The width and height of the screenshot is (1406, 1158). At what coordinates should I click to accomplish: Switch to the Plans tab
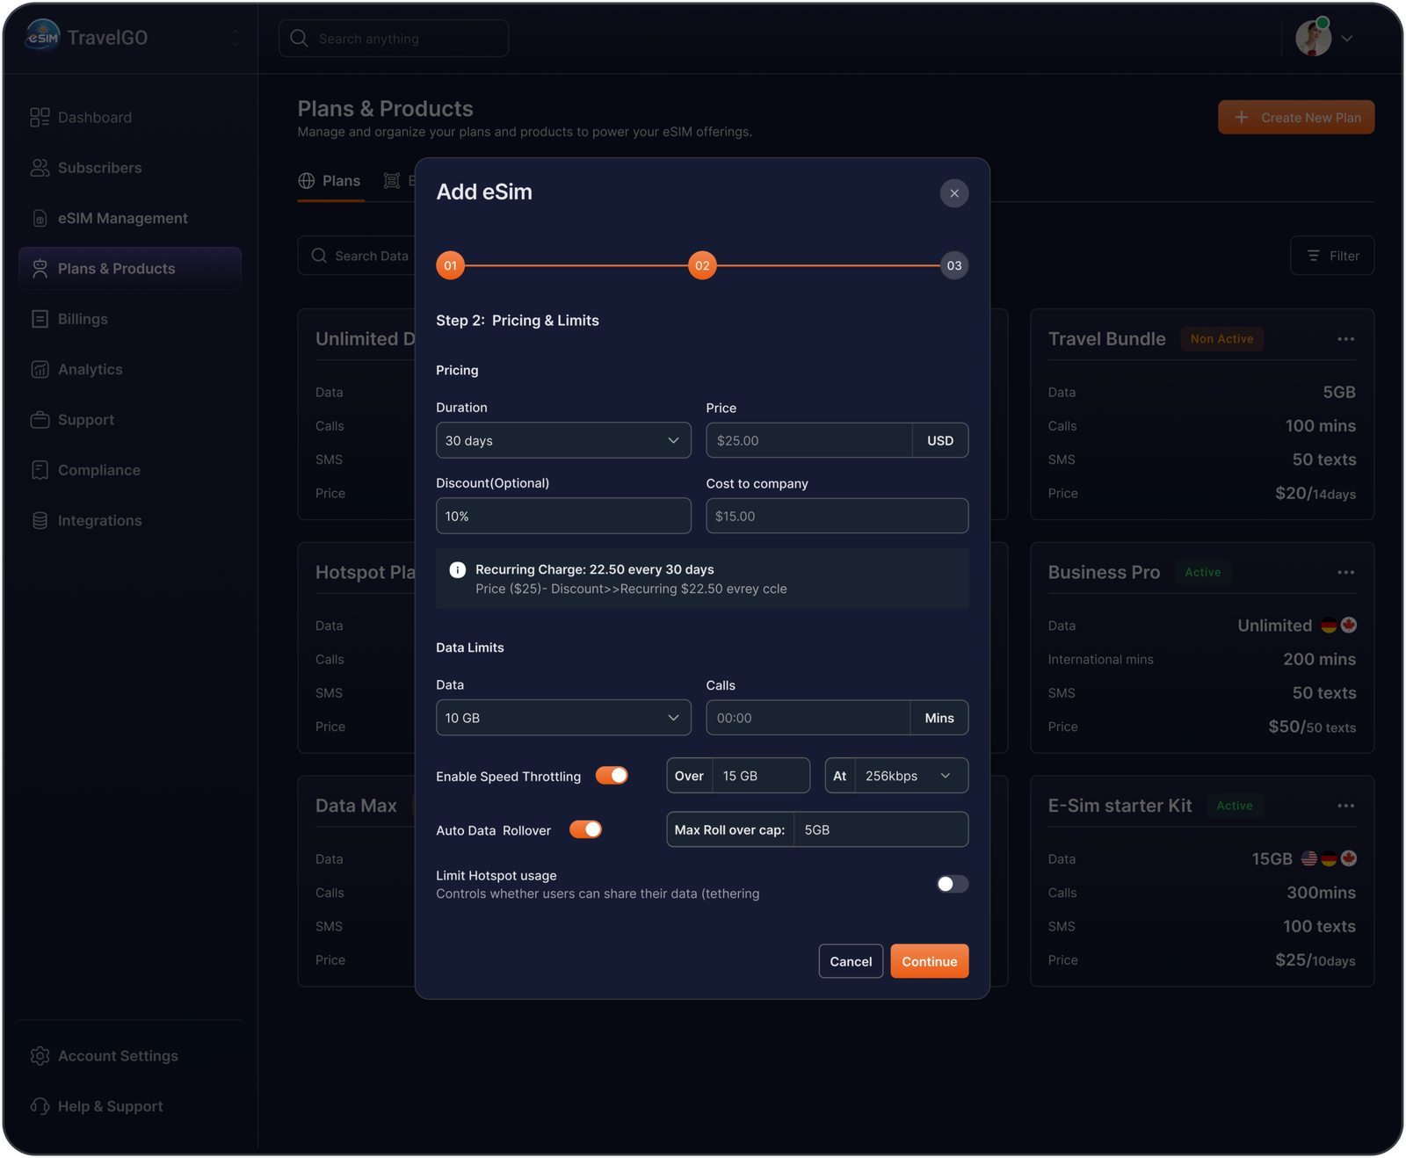pos(330,181)
